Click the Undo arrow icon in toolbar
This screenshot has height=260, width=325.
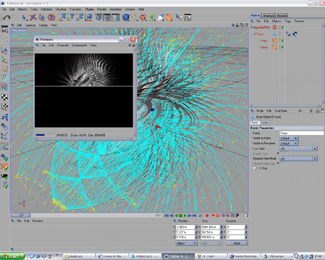pyautogui.click(x=6, y=18)
